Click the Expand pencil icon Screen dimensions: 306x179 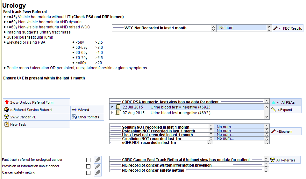(274, 109)
